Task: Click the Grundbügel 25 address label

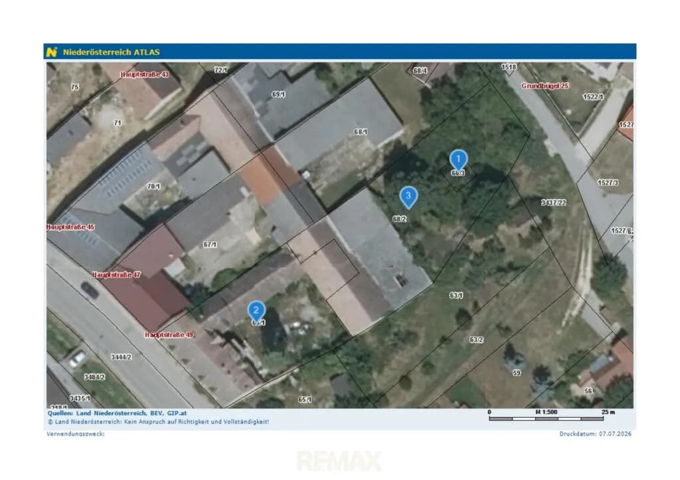Action: [x=545, y=86]
